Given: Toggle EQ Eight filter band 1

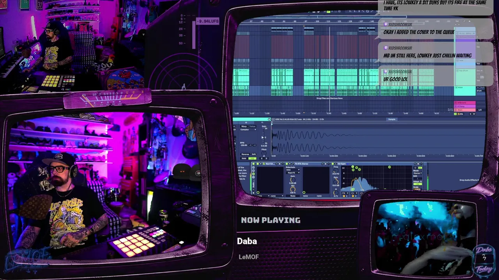Looking at the screenshot, I should (344, 196).
